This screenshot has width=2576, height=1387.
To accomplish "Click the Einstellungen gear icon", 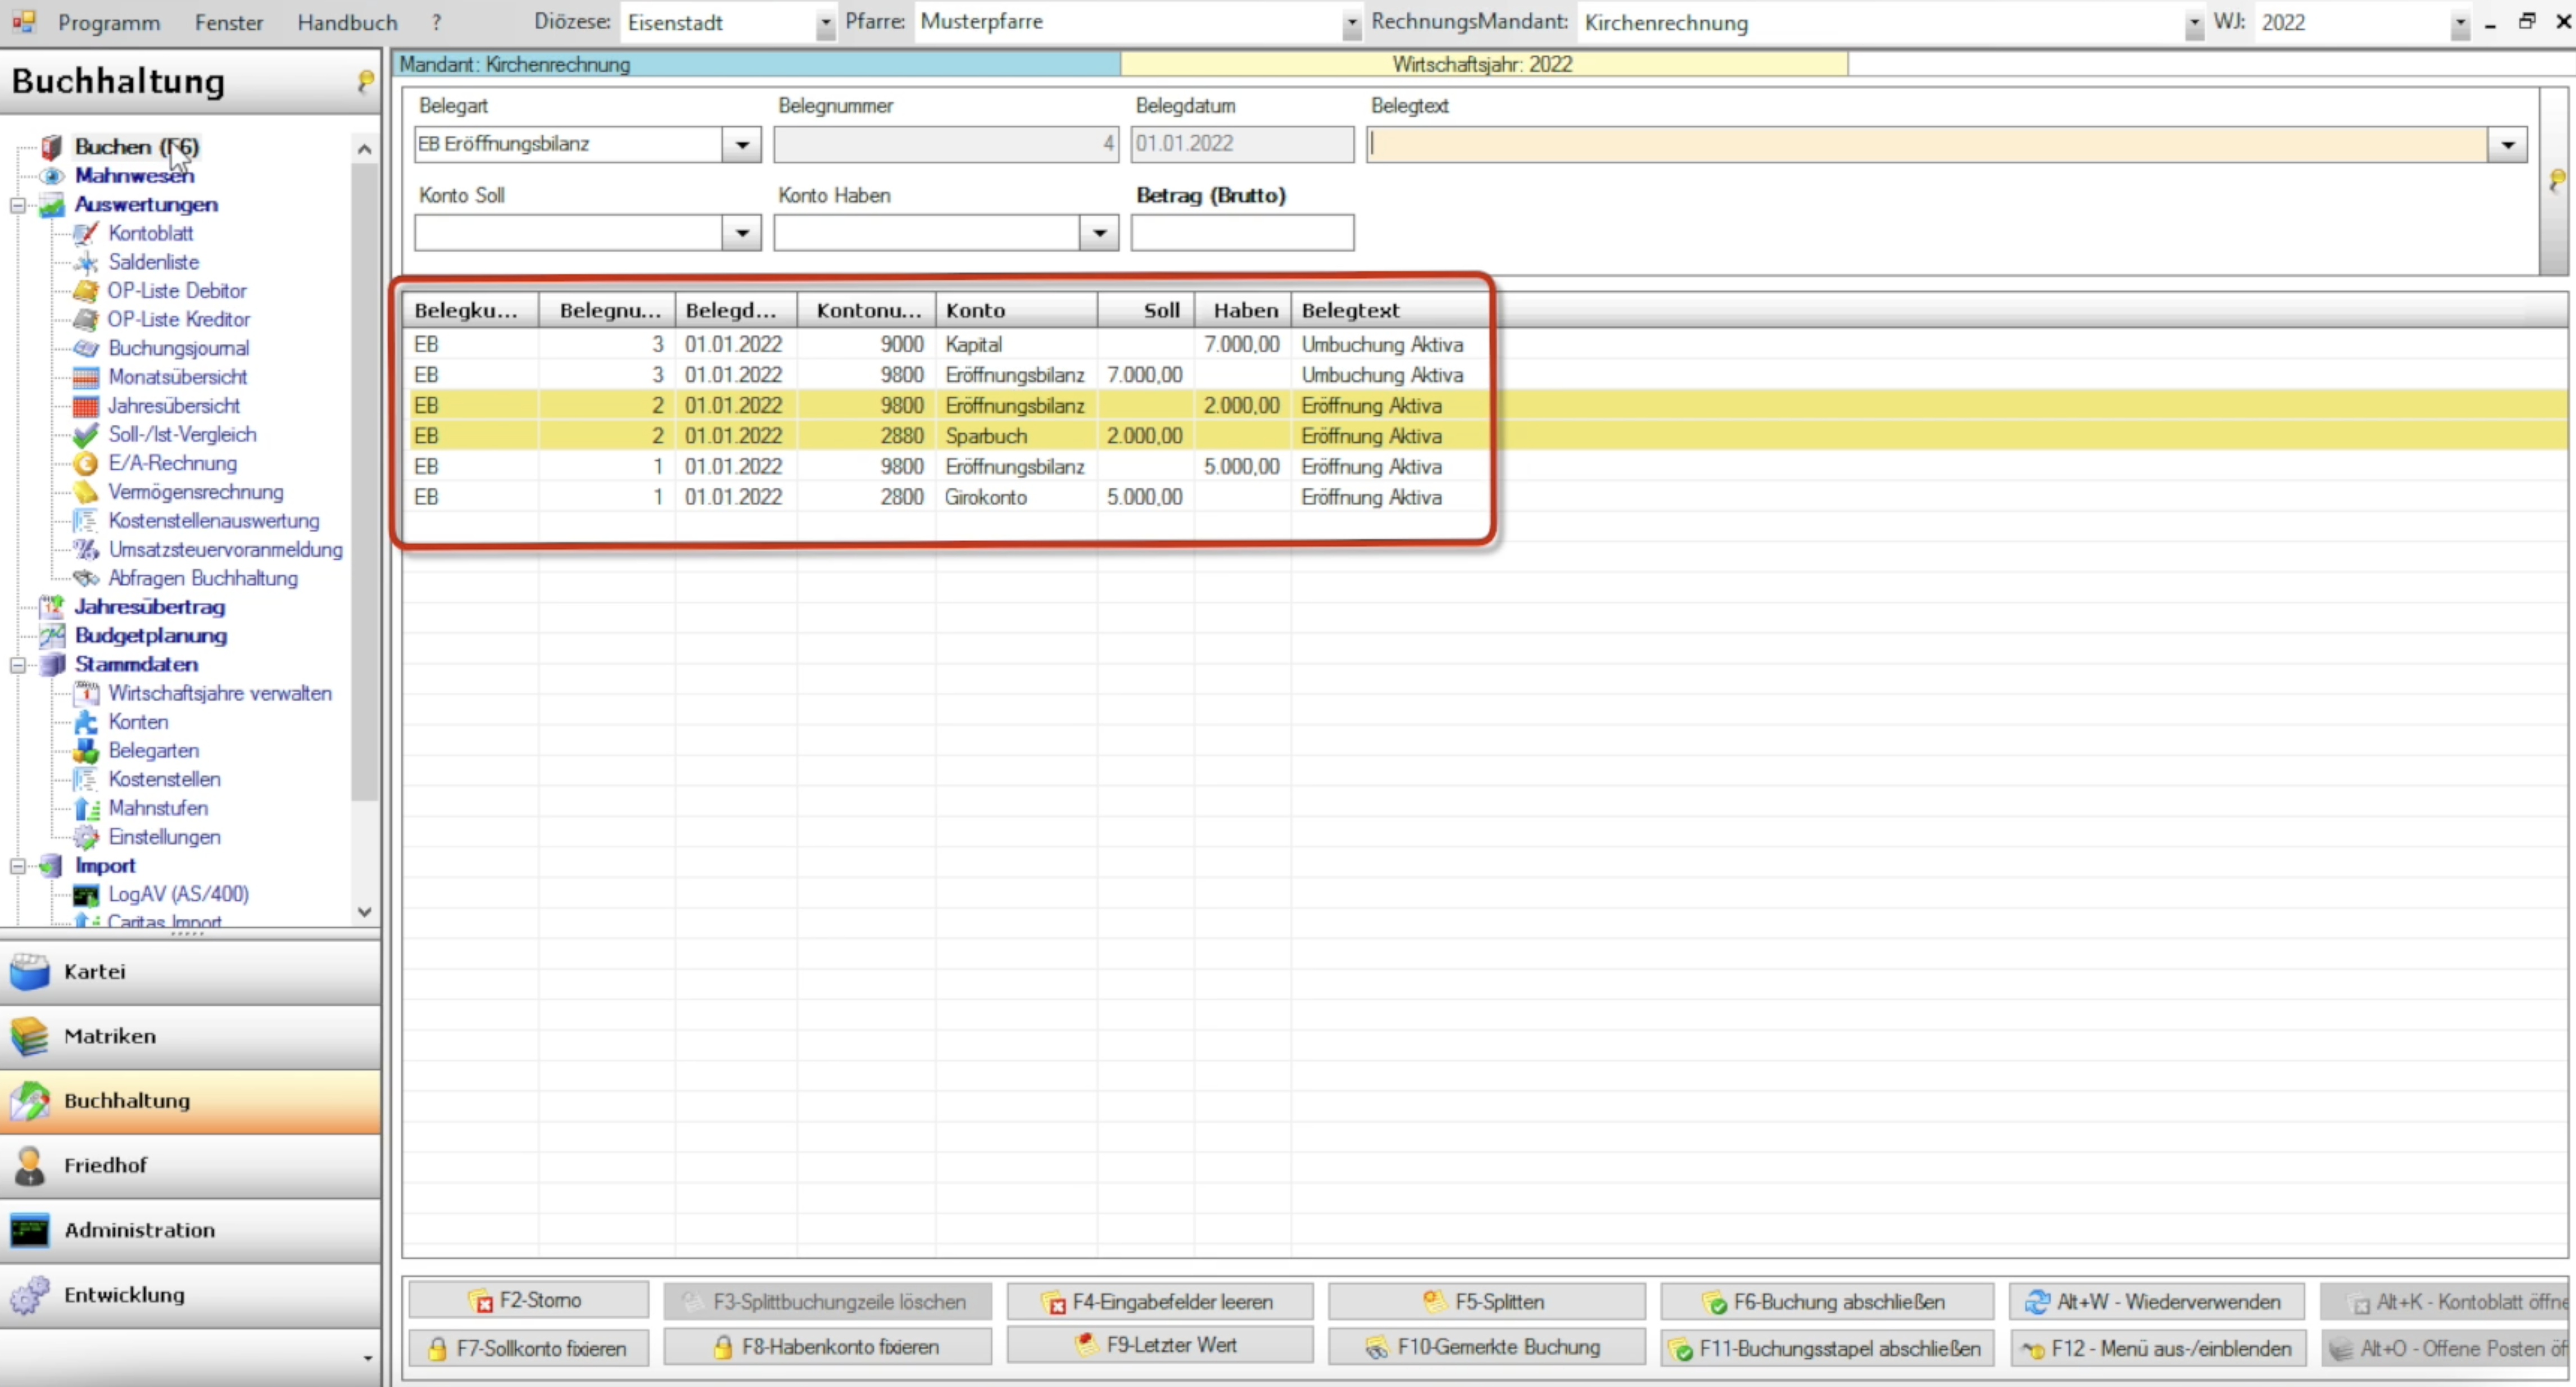I will tap(87, 837).
